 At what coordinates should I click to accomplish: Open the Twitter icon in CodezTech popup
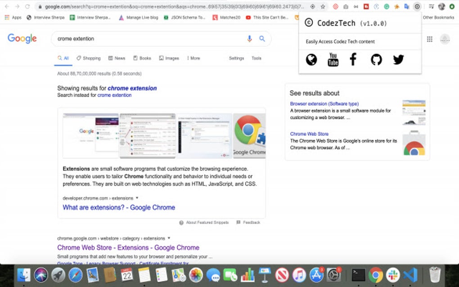click(398, 60)
